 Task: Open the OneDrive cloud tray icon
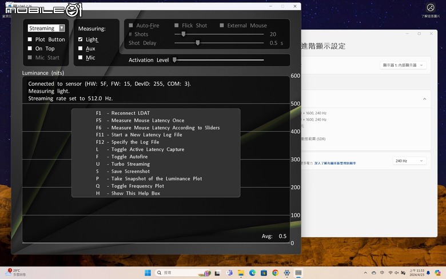pos(374,273)
